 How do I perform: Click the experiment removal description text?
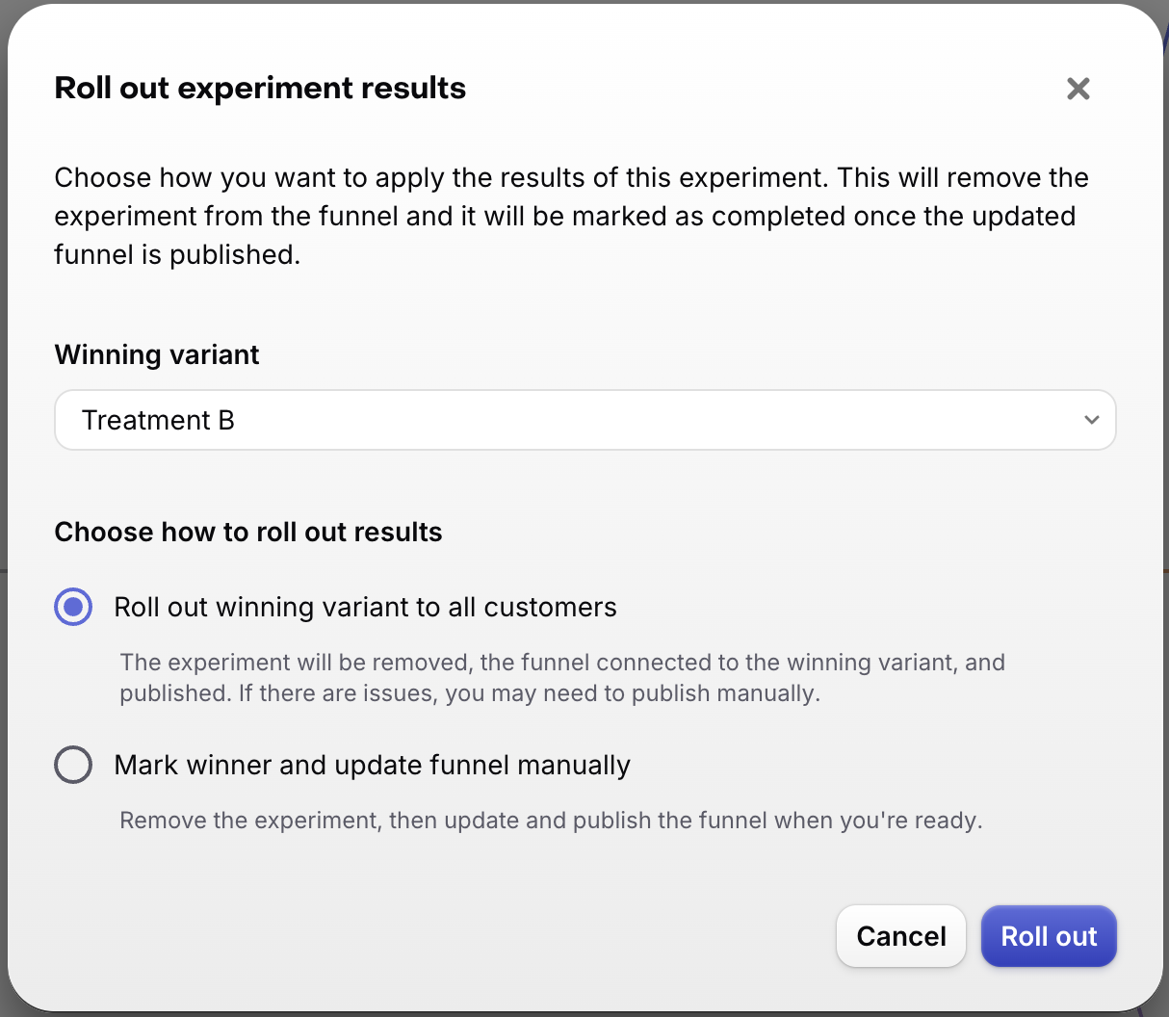pyautogui.click(x=572, y=216)
